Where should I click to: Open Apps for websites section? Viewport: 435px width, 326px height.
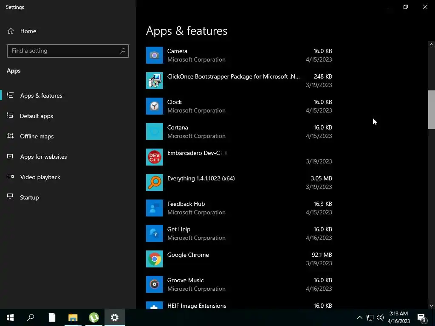(68, 157)
